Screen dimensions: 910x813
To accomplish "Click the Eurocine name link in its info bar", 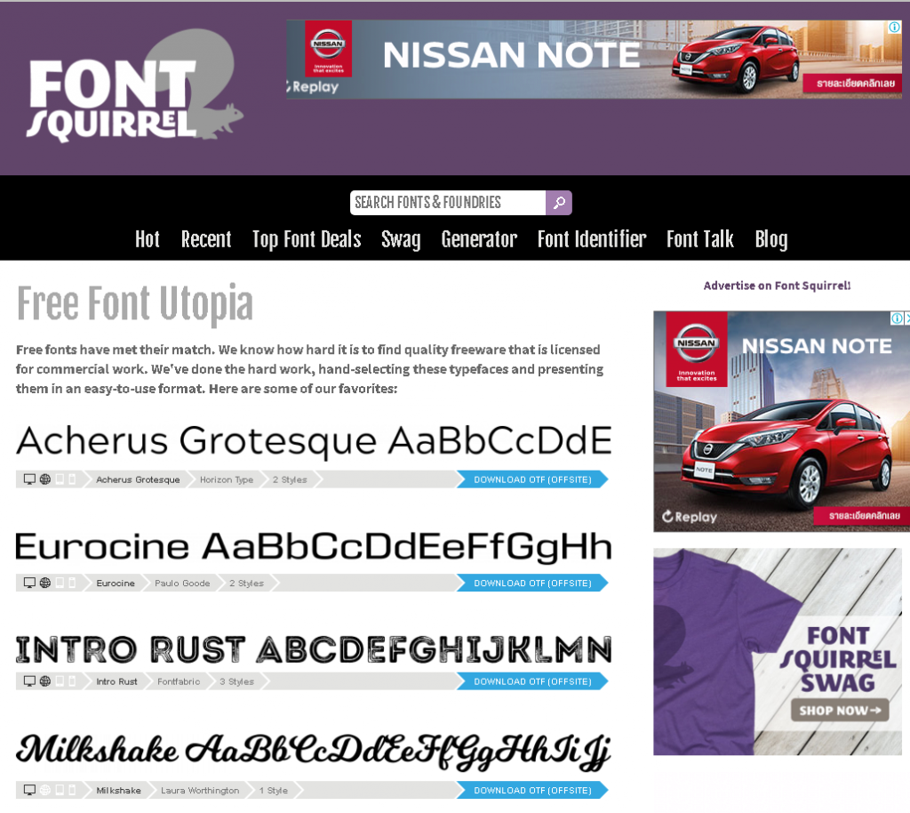I will click(116, 583).
